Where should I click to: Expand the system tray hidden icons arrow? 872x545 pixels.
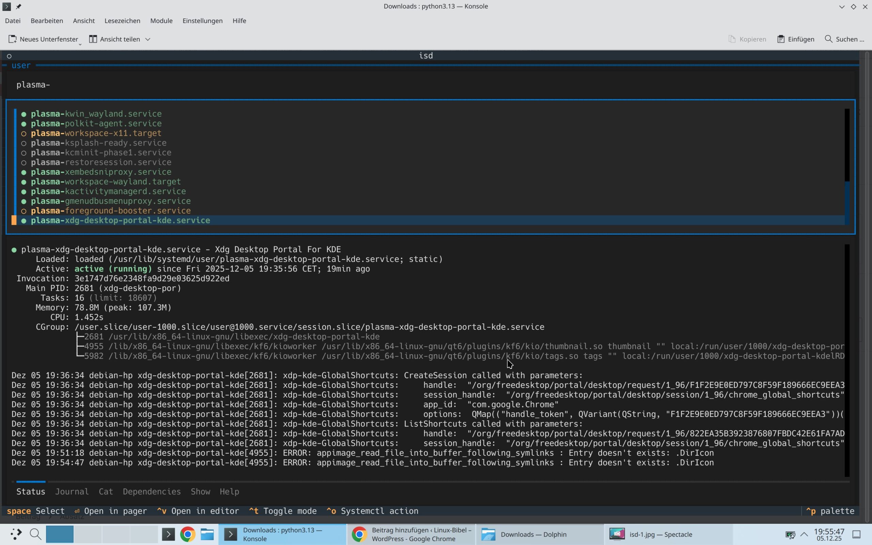804,534
